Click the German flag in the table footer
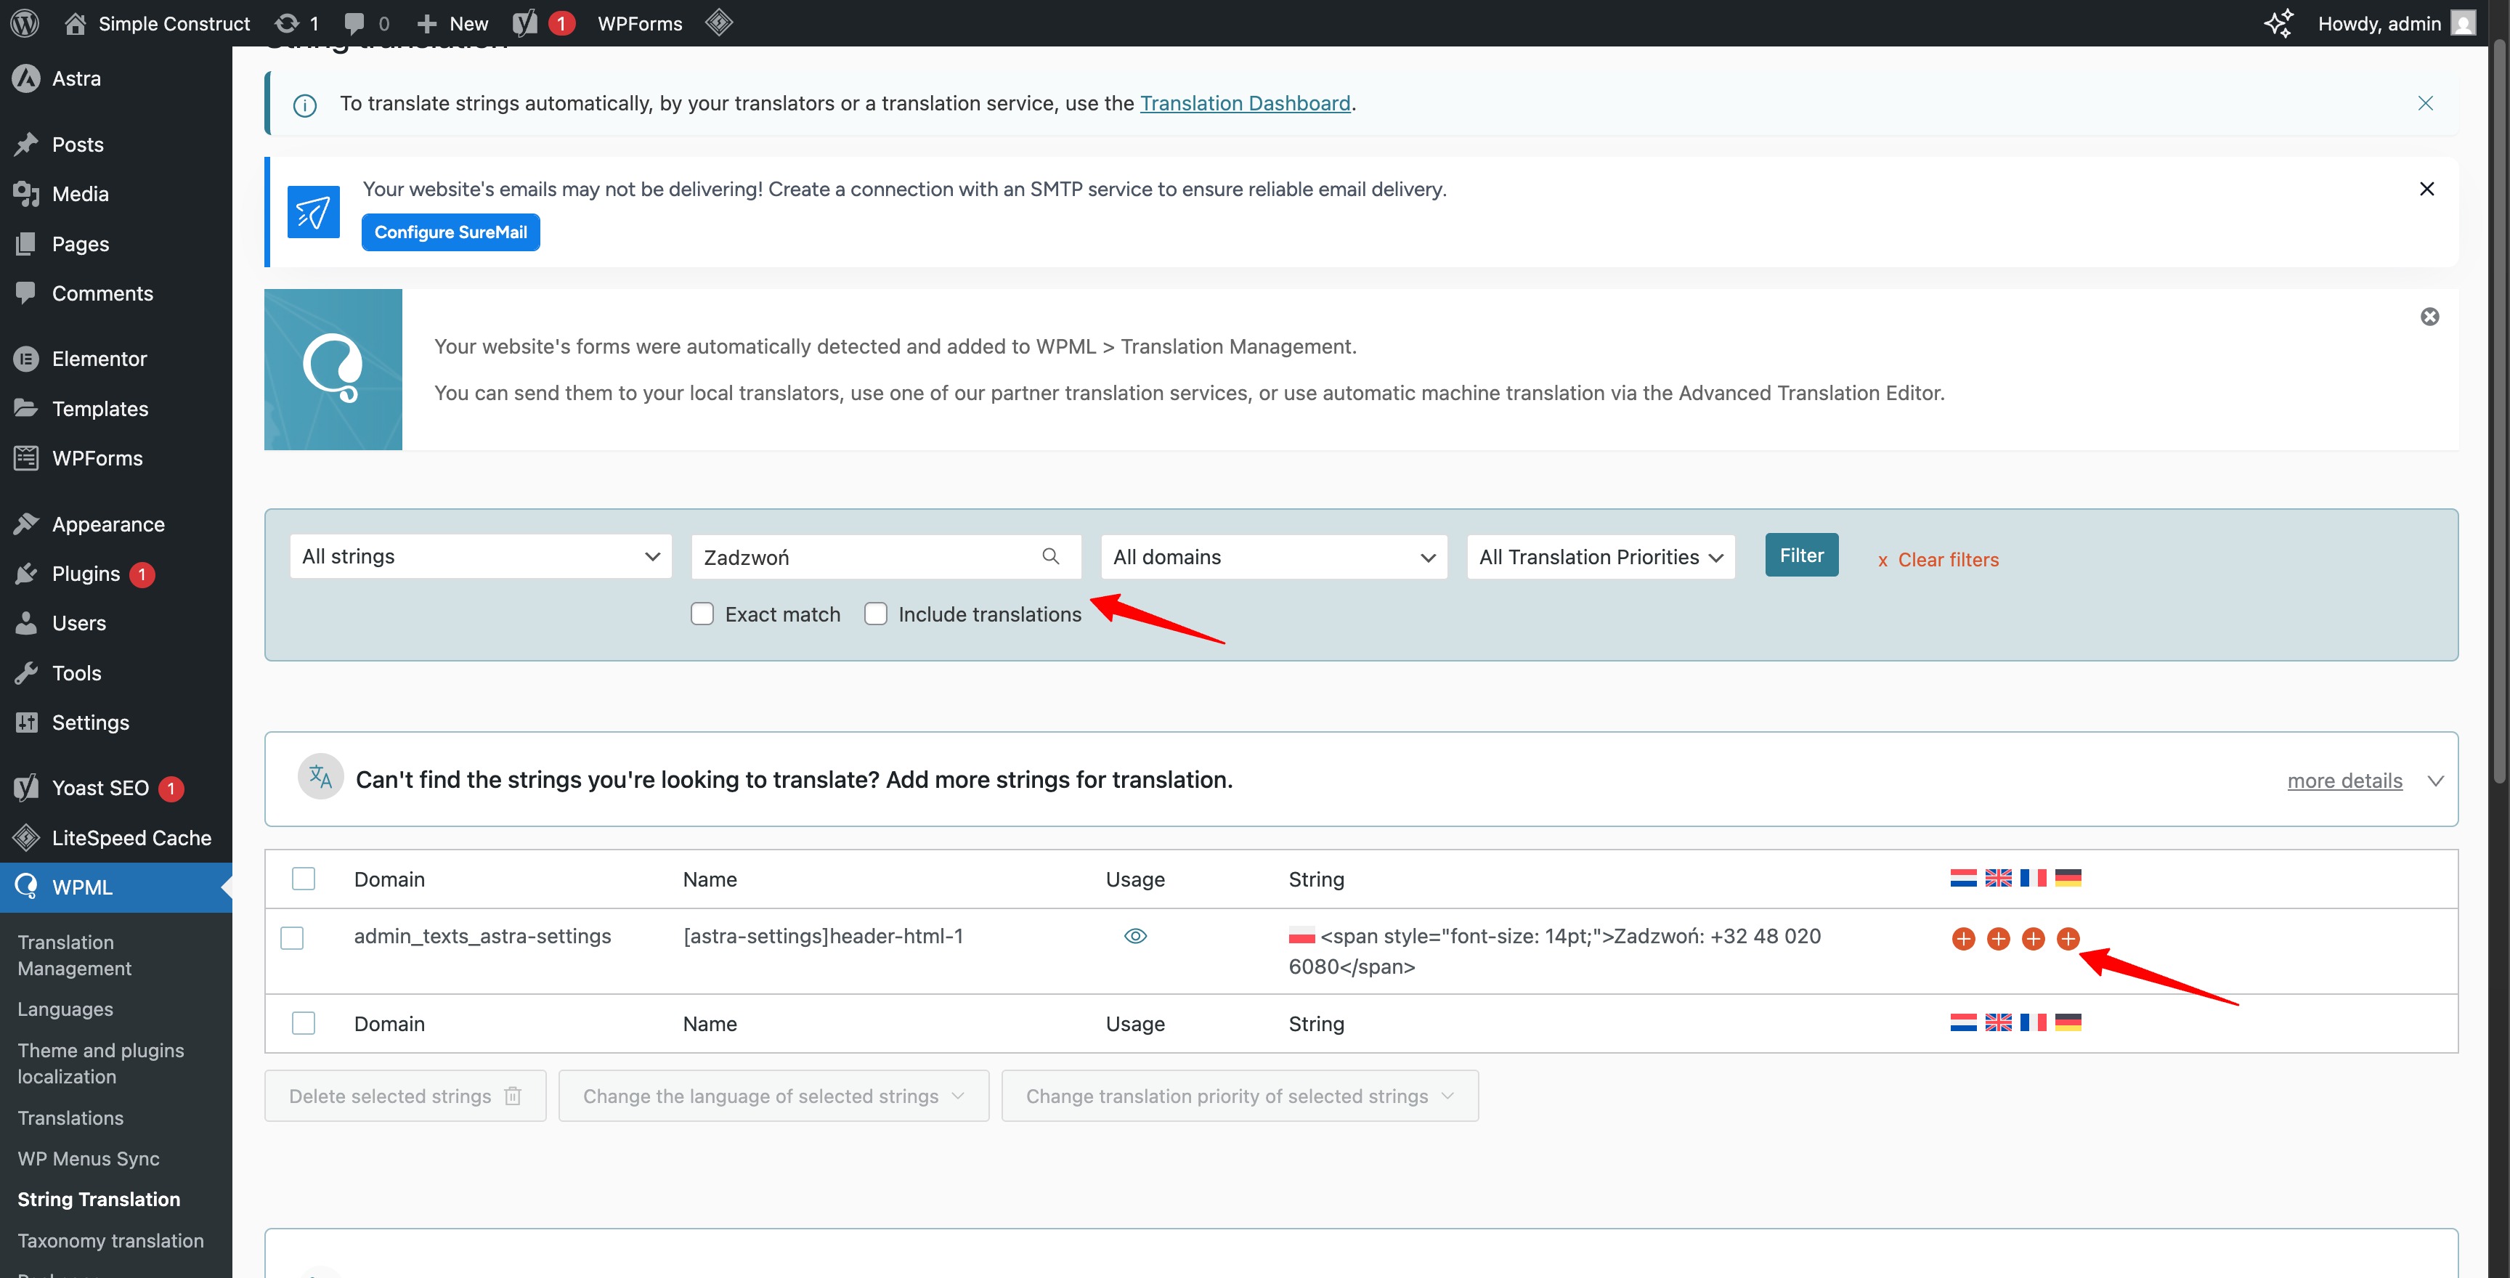Image resolution: width=2510 pixels, height=1278 pixels. [2068, 1022]
